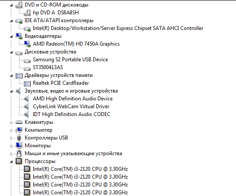Expand the Мониторы category
This screenshot has width=236, height=196.
point(11,146)
